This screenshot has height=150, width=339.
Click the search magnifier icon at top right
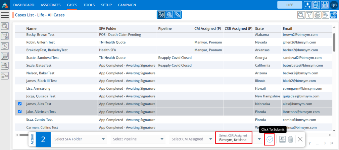(301, 15)
